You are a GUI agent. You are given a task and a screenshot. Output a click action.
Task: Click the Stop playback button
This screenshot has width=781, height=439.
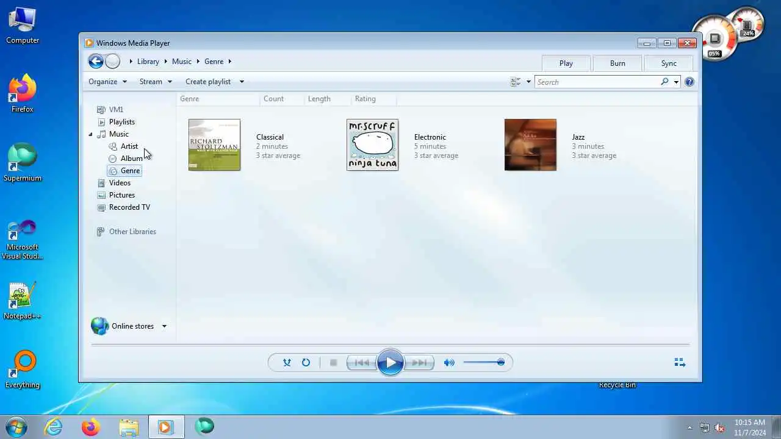pos(333,362)
